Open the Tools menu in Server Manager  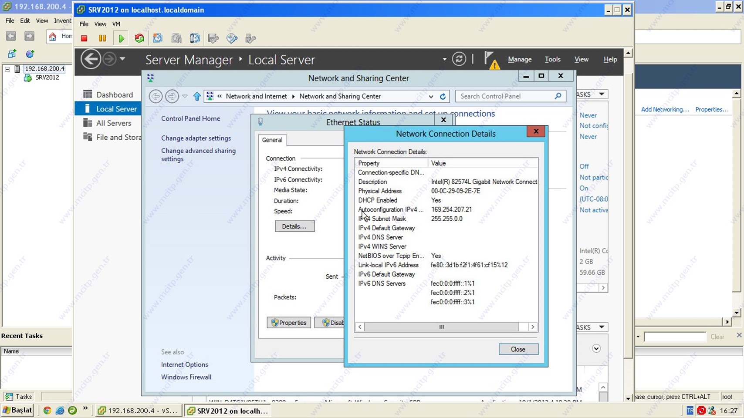552,59
